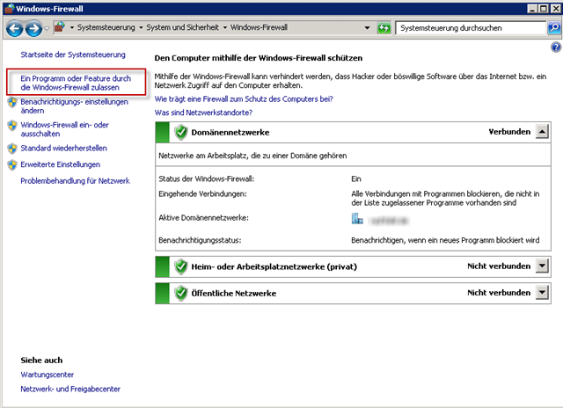Expand Heim- oder Arbeitsplatznetzwerke (privat) section arrow

tap(542, 266)
